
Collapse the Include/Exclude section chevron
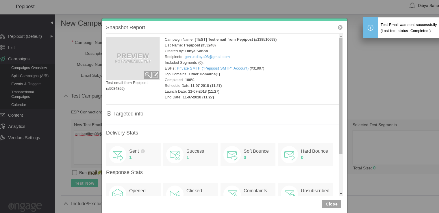66,203
